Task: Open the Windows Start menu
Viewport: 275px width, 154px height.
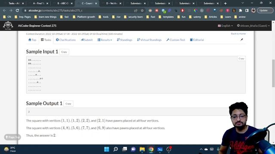Action: click(107, 149)
